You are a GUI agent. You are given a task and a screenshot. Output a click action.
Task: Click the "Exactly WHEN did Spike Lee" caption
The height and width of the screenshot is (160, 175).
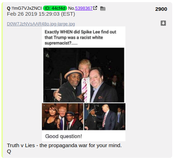pyautogui.click(x=80, y=38)
